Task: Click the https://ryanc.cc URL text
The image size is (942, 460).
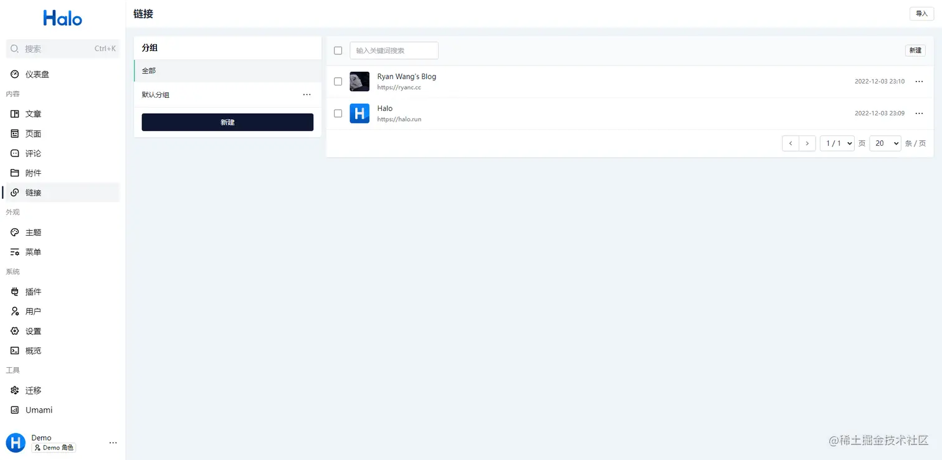Action: point(399,88)
